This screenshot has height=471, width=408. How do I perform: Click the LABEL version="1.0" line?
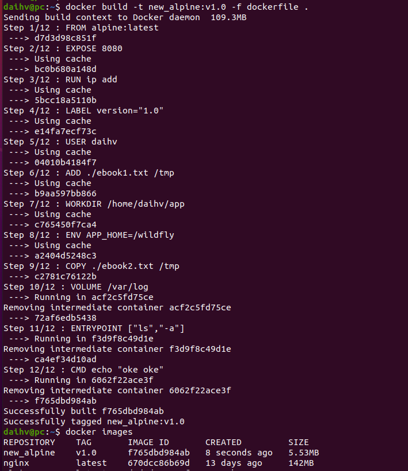(x=83, y=111)
